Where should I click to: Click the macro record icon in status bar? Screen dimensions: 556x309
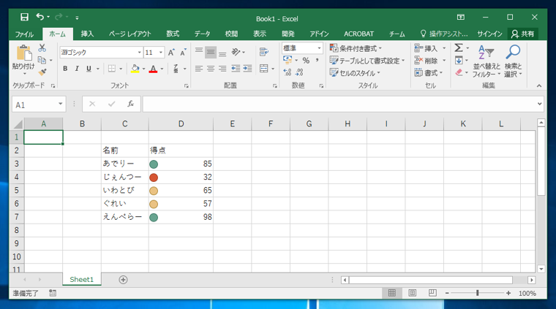53,293
